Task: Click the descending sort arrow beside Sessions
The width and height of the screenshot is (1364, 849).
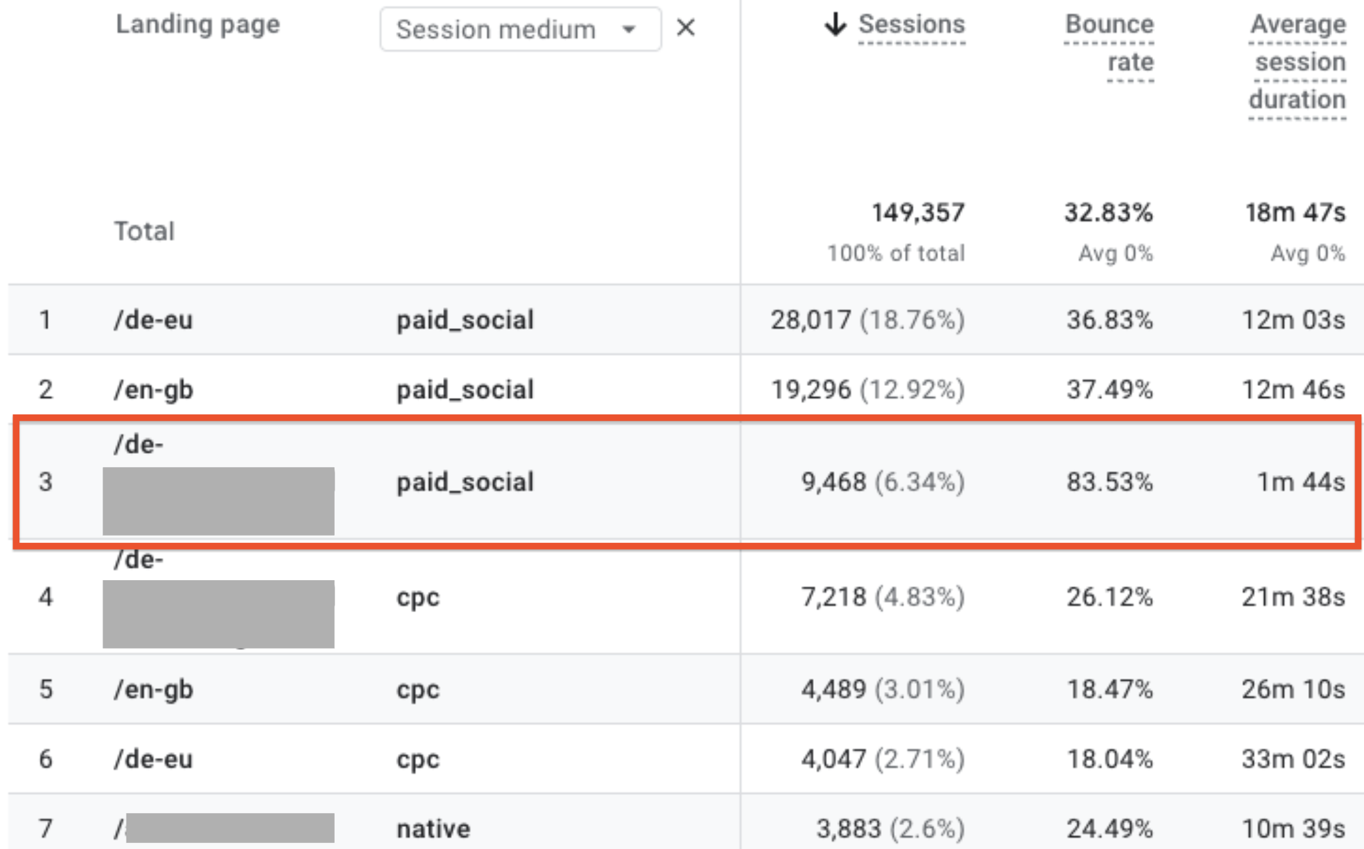Action: [x=835, y=25]
